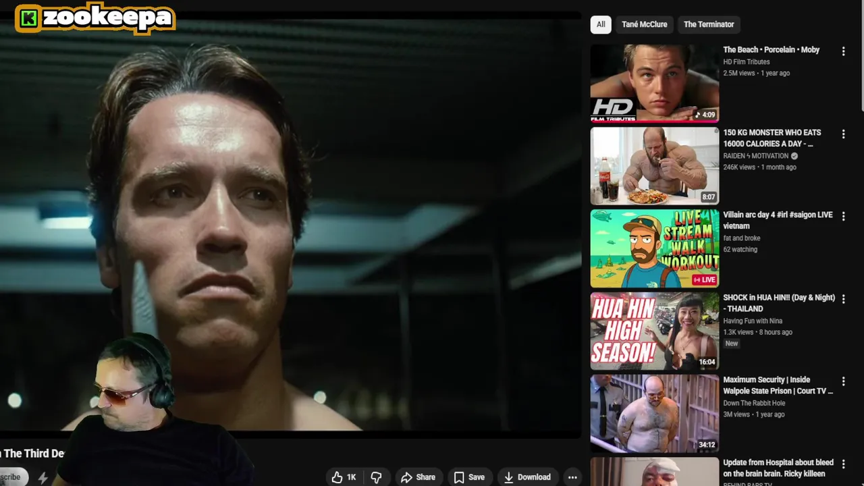Select the Tané McClure filter chip
This screenshot has height=486, width=864.
click(x=644, y=24)
